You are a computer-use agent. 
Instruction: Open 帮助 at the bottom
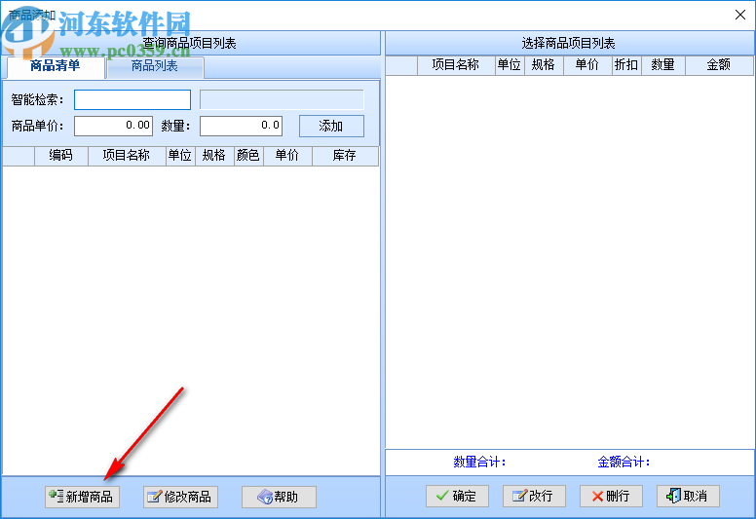point(279,497)
